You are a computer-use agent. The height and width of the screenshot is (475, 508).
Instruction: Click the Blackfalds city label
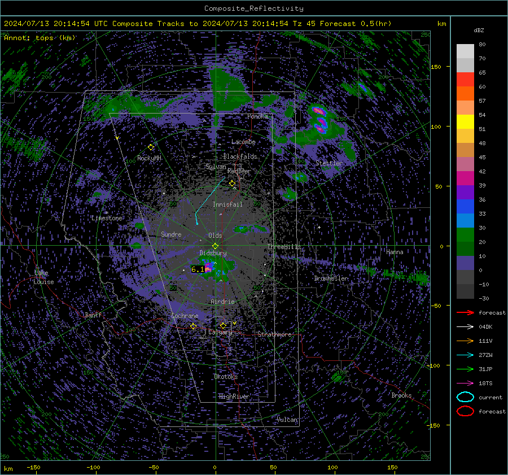[x=240, y=156]
